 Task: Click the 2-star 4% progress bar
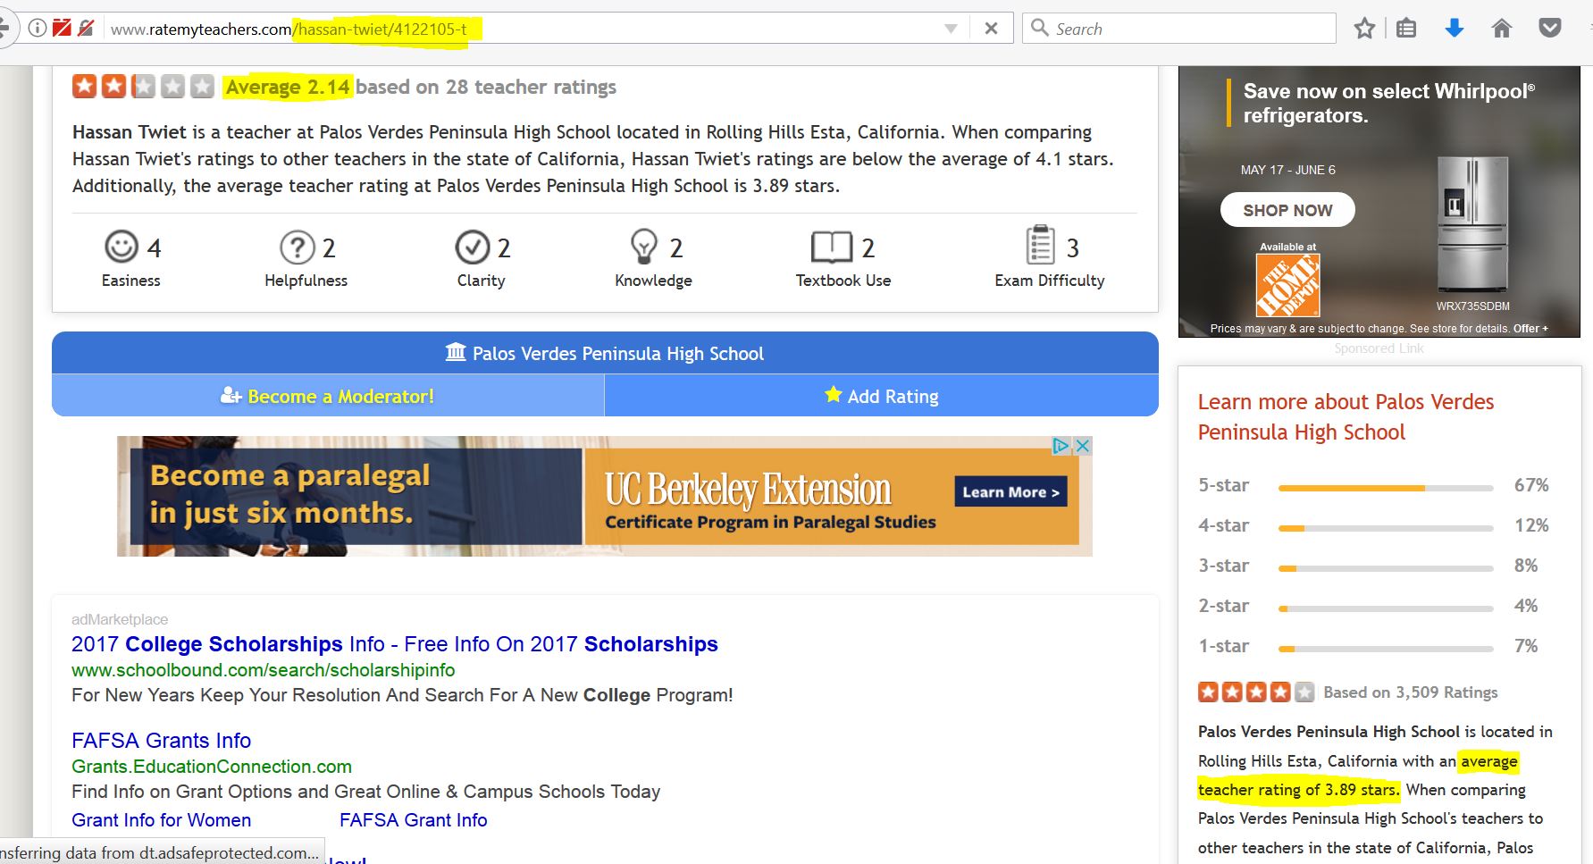click(1386, 608)
